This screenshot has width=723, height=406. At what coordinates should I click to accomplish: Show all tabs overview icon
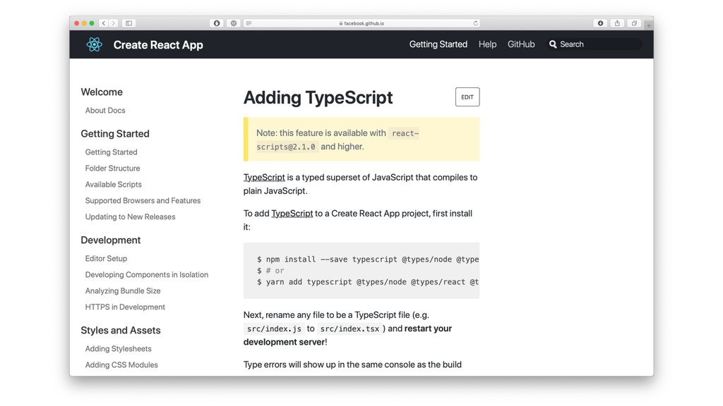point(634,23)
